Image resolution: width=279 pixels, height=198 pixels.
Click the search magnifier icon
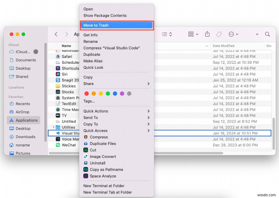(x=267, y=34)
